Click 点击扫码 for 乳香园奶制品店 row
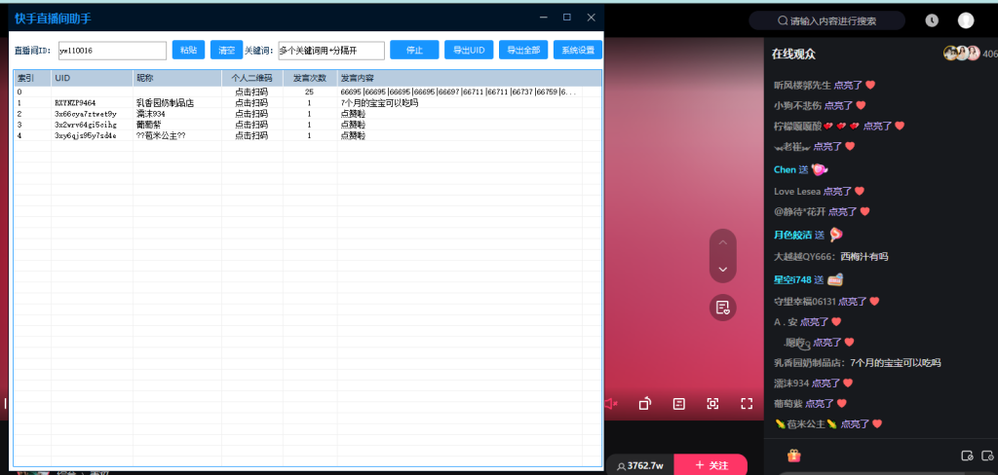 pos(251,102)
